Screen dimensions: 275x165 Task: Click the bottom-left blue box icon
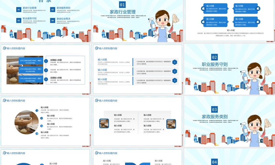[x=204, y=22]
